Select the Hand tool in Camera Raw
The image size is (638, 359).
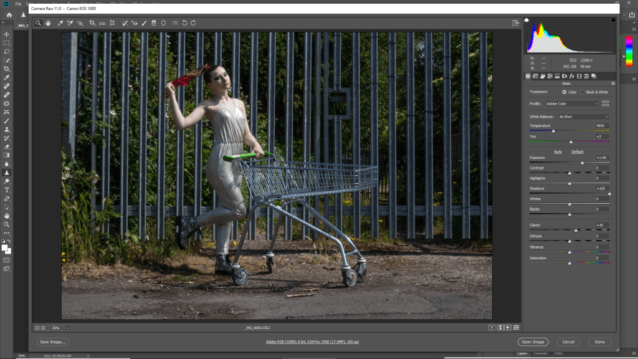point(47,23)
